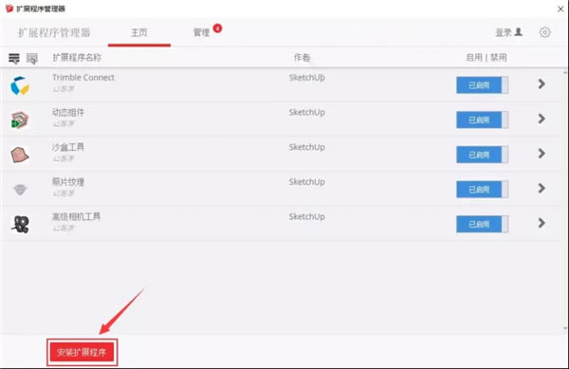Click the Trimble Connect extension icon
The image size is (569, 369).
(x=20, y=85)
